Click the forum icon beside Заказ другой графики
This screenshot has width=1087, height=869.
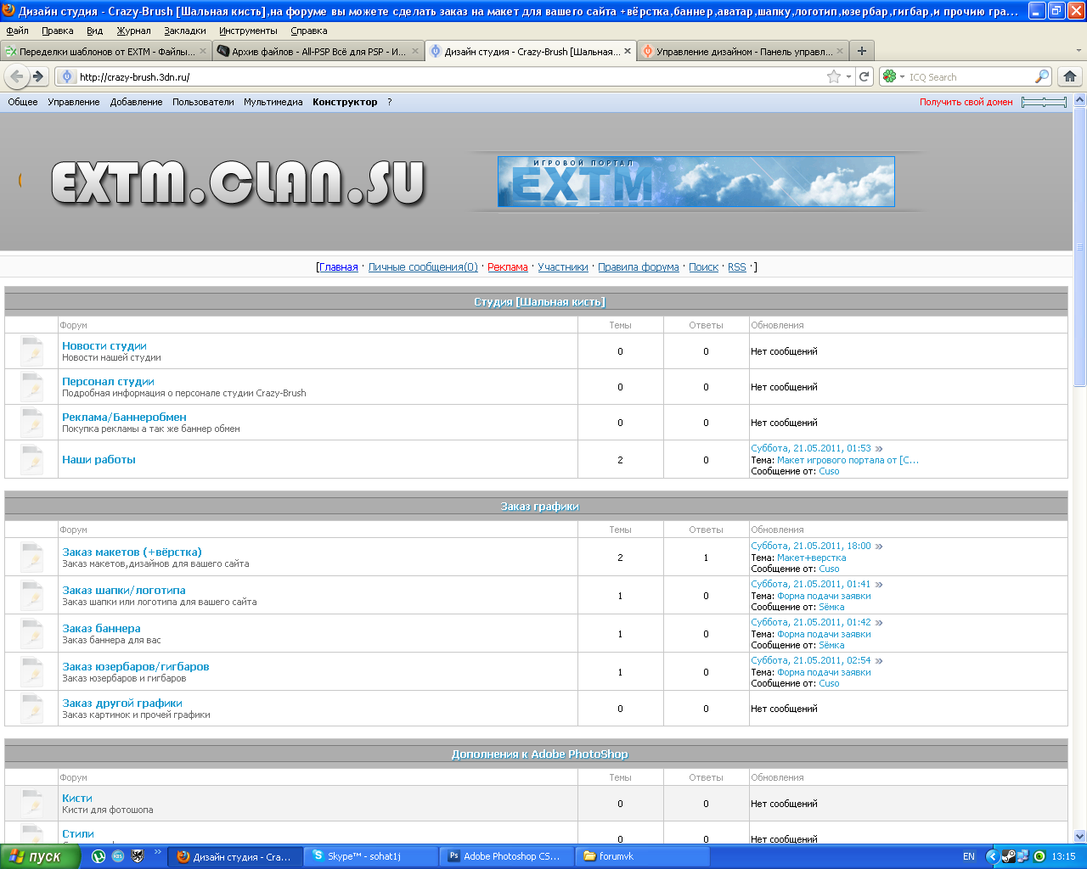click(x=32, y=709)
